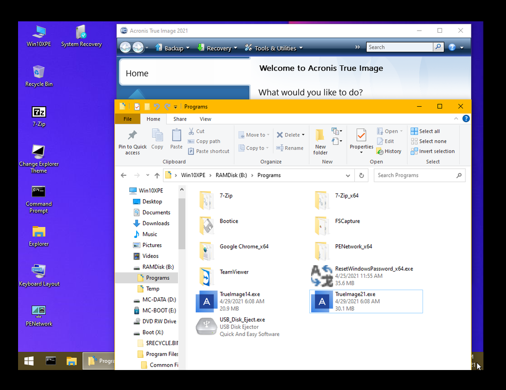Click the Windows Start button
This screenshot has width=506, height=390.
[29, 361]
